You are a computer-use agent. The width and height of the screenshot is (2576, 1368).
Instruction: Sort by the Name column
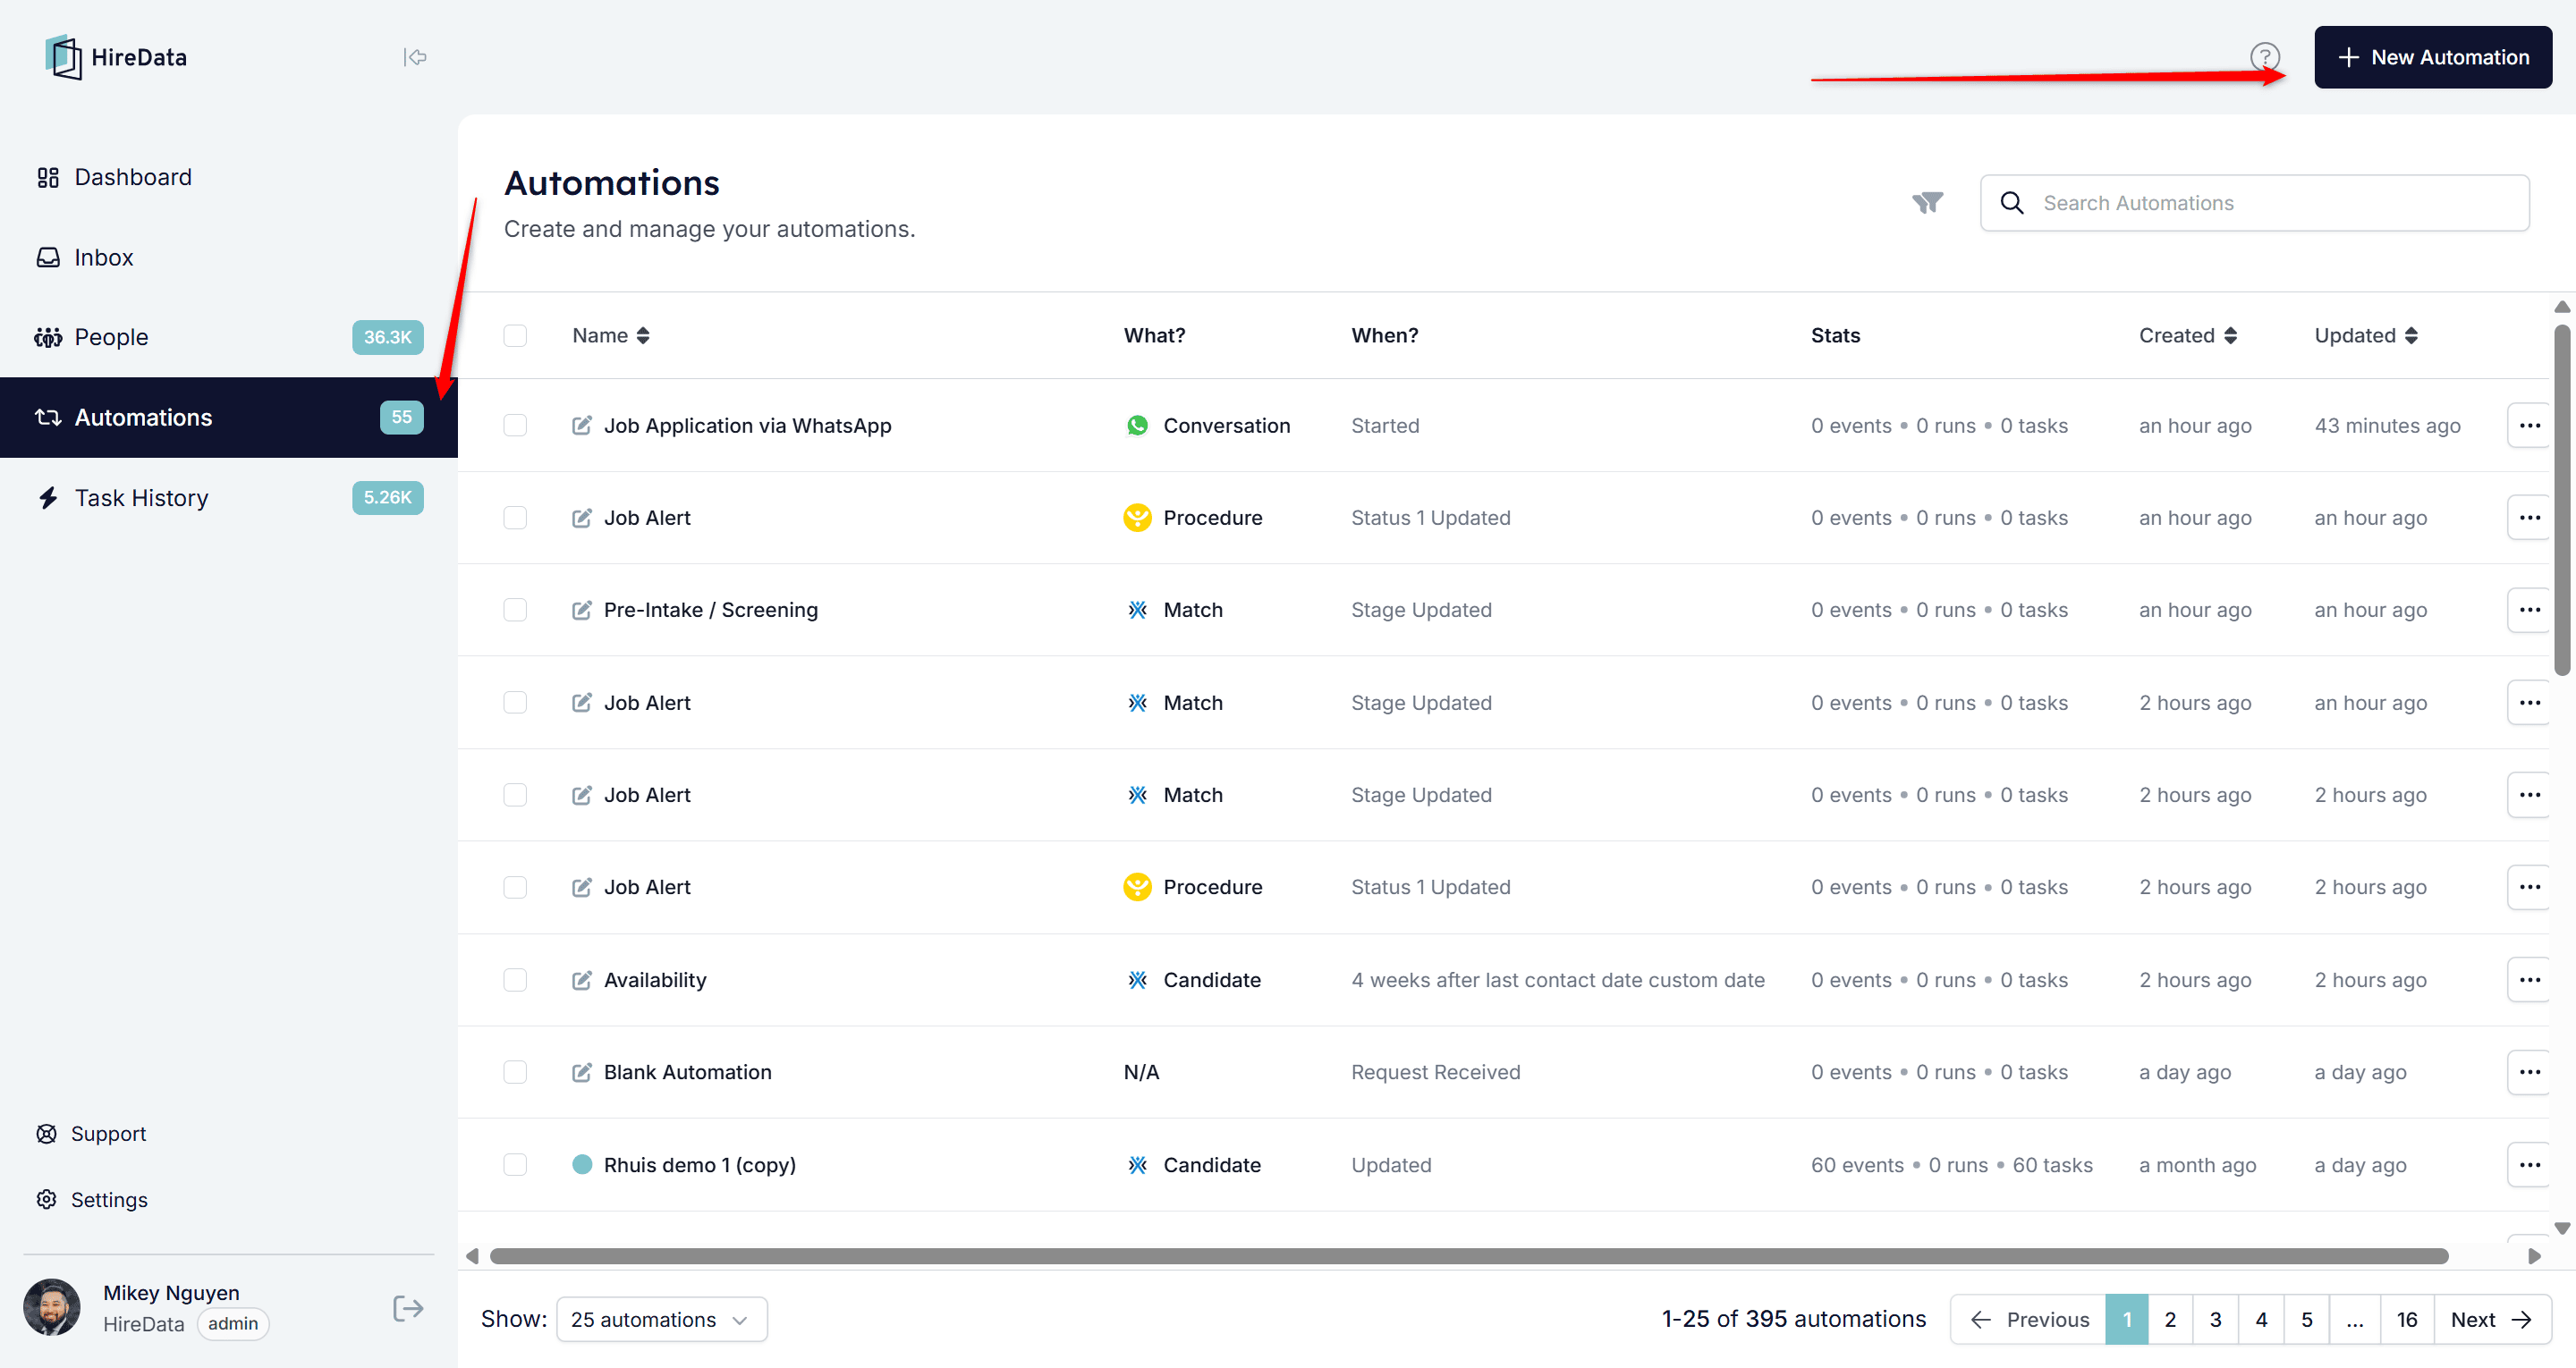[x=611, y=335]
